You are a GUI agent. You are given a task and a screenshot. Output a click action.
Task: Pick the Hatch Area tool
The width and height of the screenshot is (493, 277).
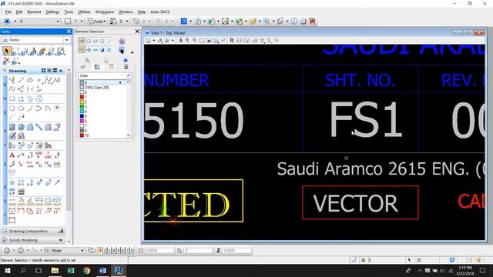[x=12, y=127]
